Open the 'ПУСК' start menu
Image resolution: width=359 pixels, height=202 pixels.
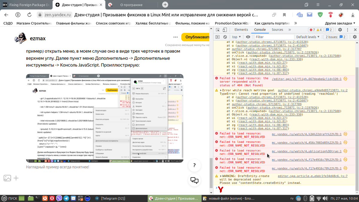9,198
